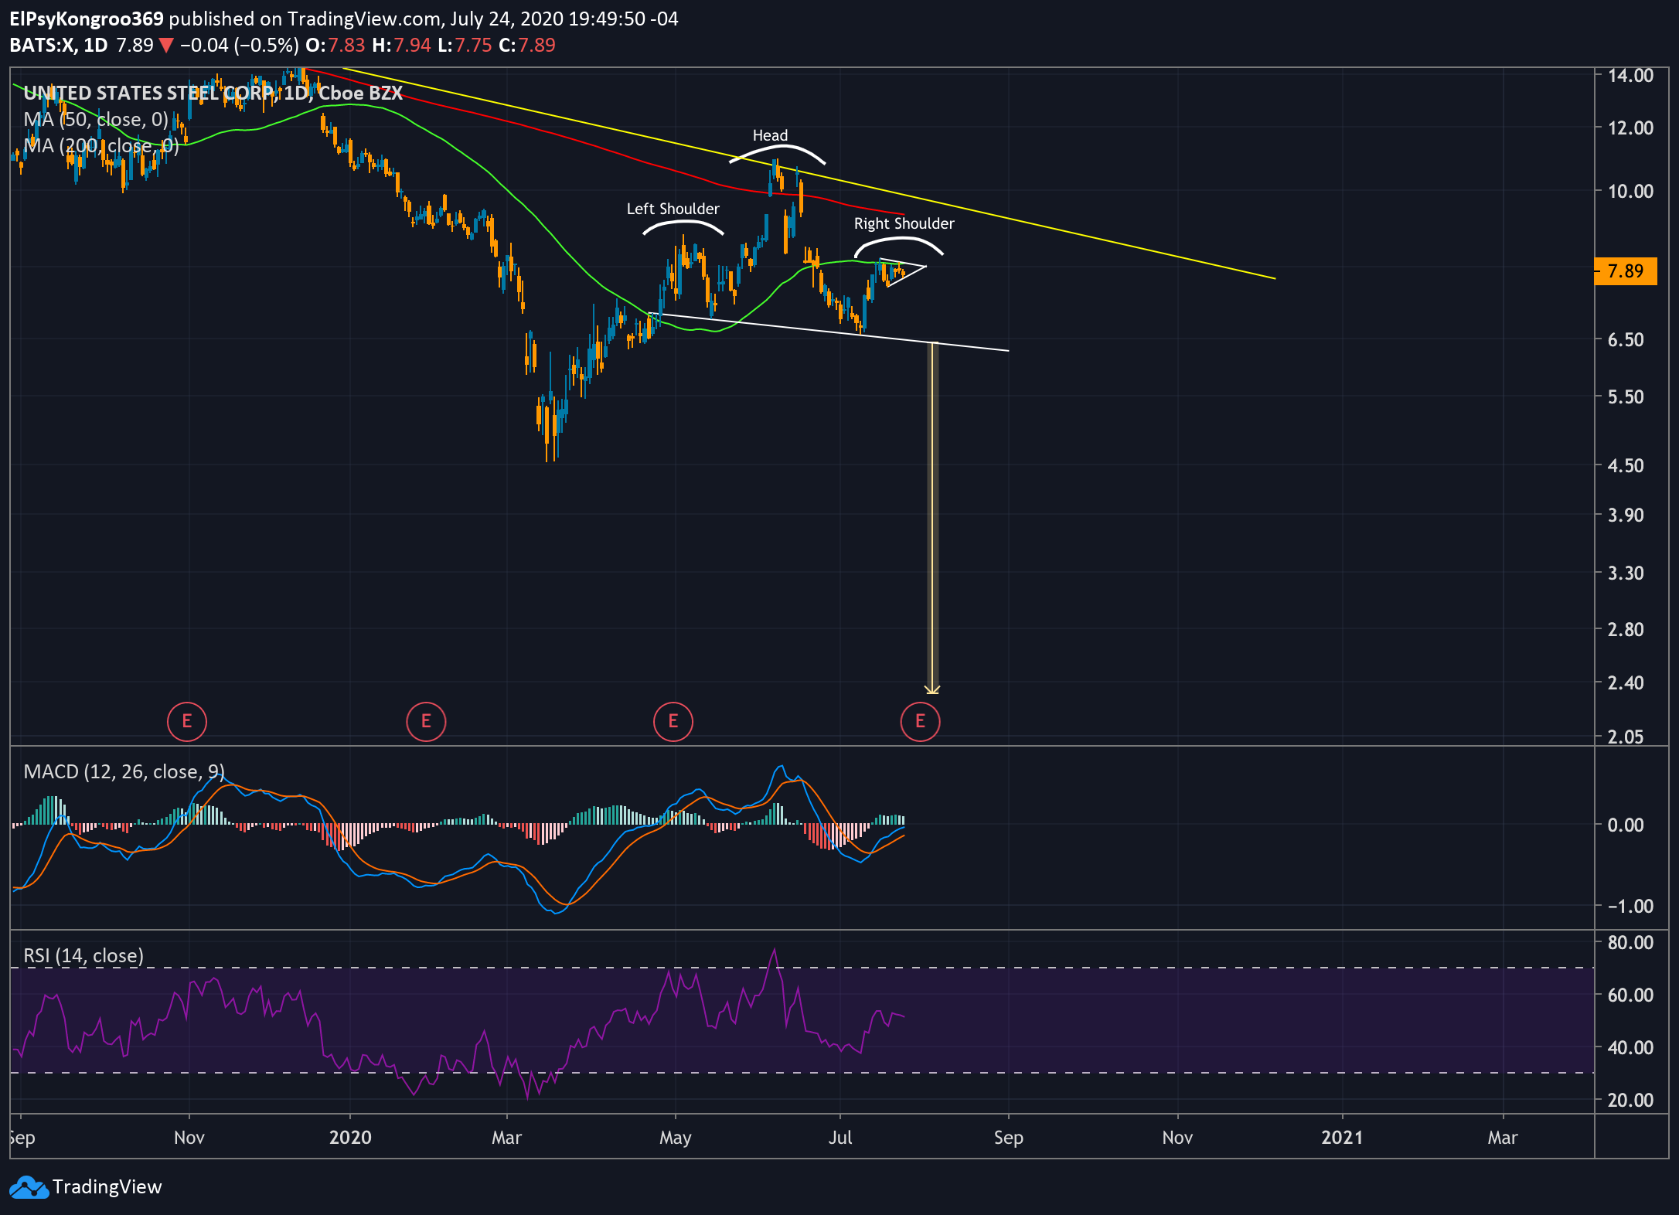1679x1215 pixels.
Task: Click the UNITED STATES STEEL CORP chart title
Action: pyautogui.click(x=213, y=94)
